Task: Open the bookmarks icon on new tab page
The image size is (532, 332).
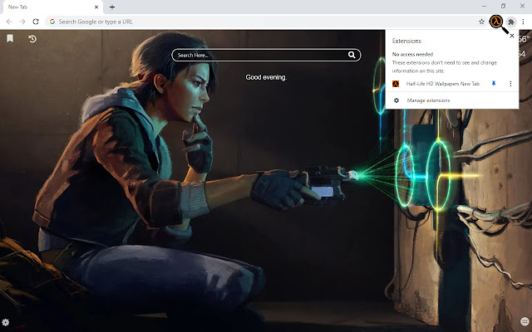Action: [x=10, y=39]
